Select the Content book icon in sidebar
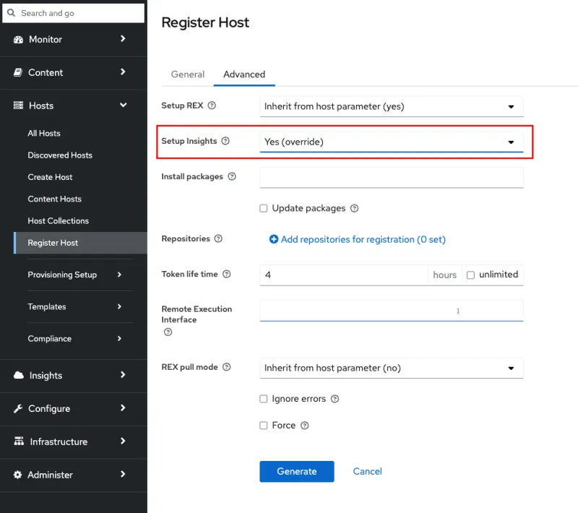 coord(18,72)
